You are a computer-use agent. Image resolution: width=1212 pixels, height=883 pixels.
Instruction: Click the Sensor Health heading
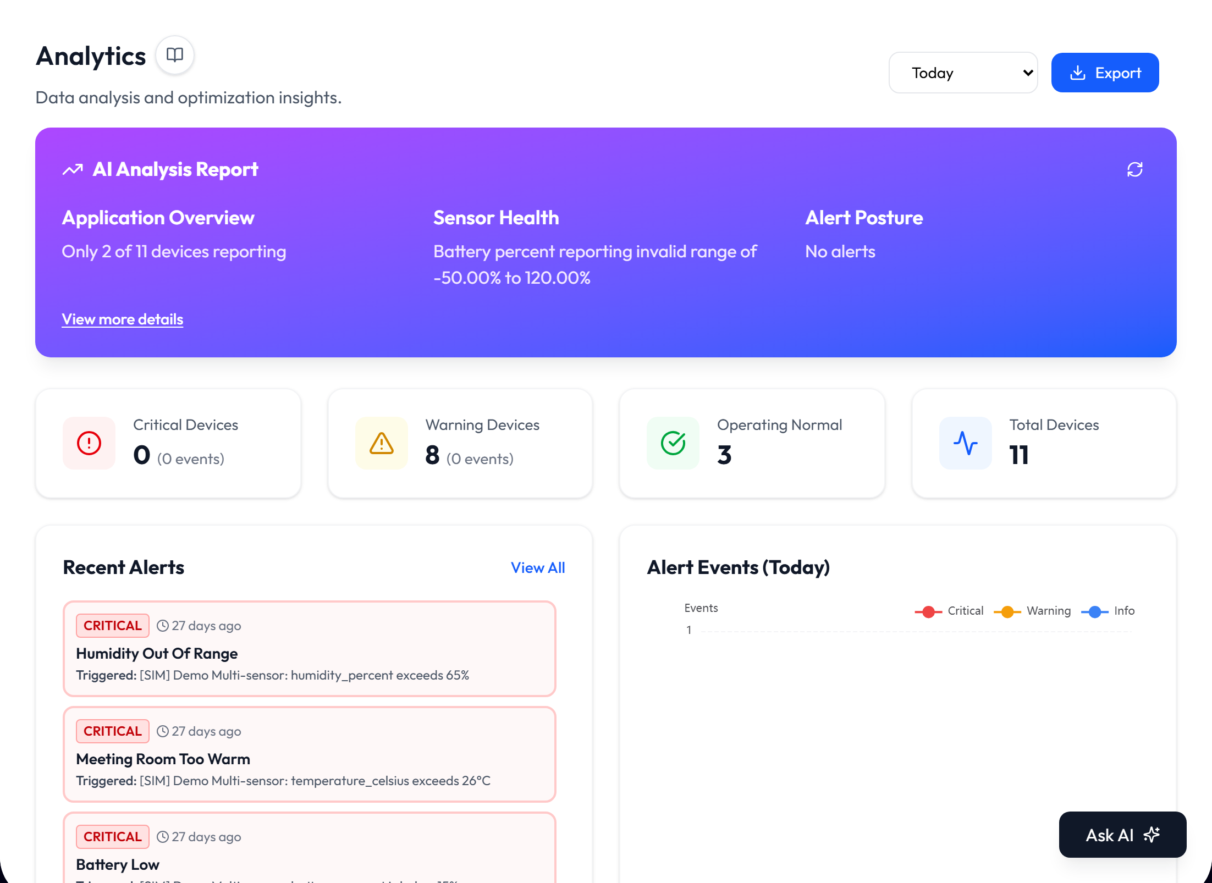[x=497, y=218]
